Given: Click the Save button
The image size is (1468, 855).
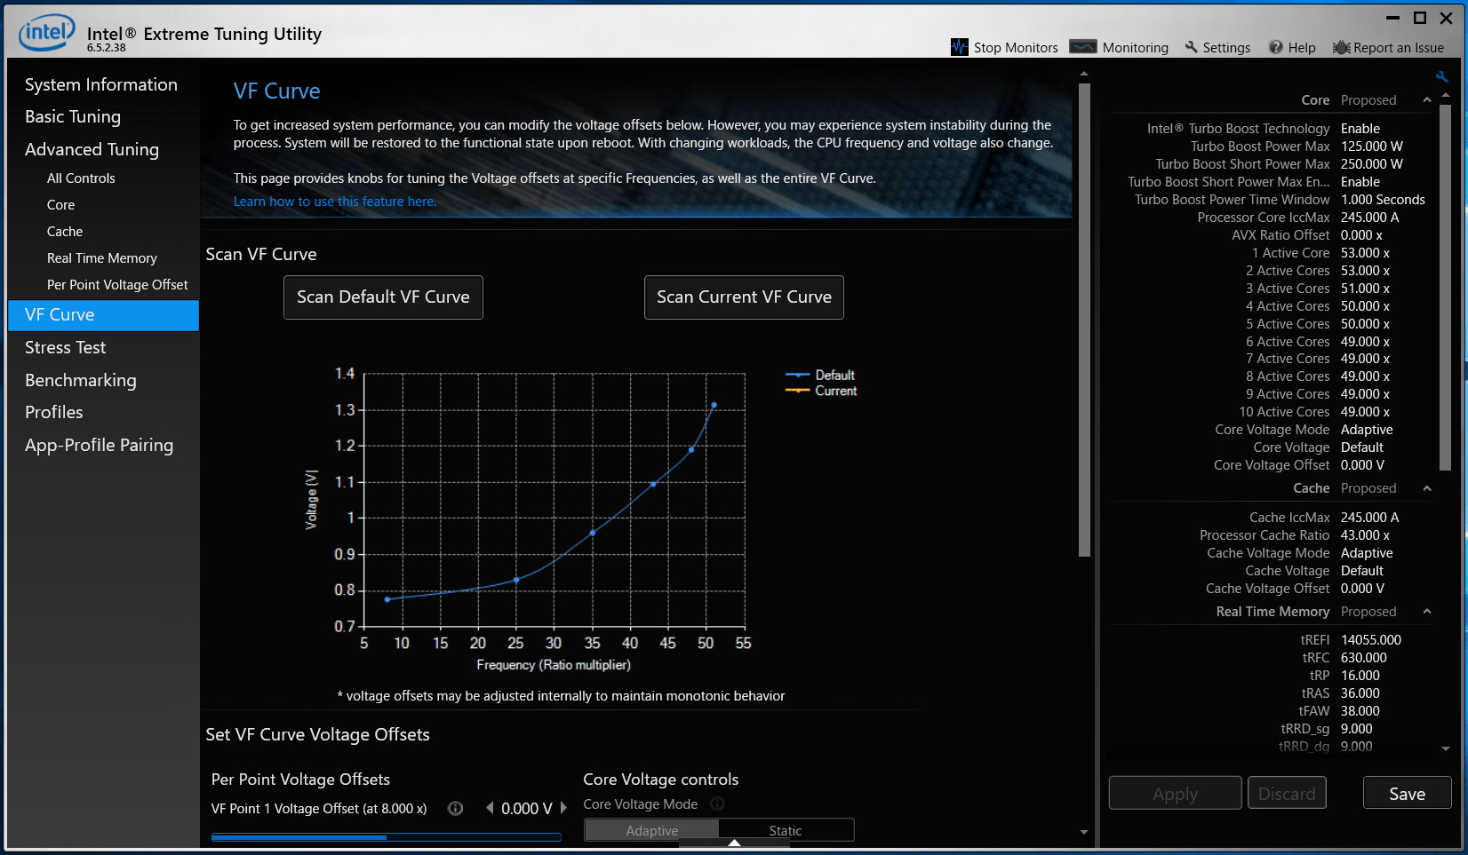Looking at the screenshot, I should pos(1407,794).
